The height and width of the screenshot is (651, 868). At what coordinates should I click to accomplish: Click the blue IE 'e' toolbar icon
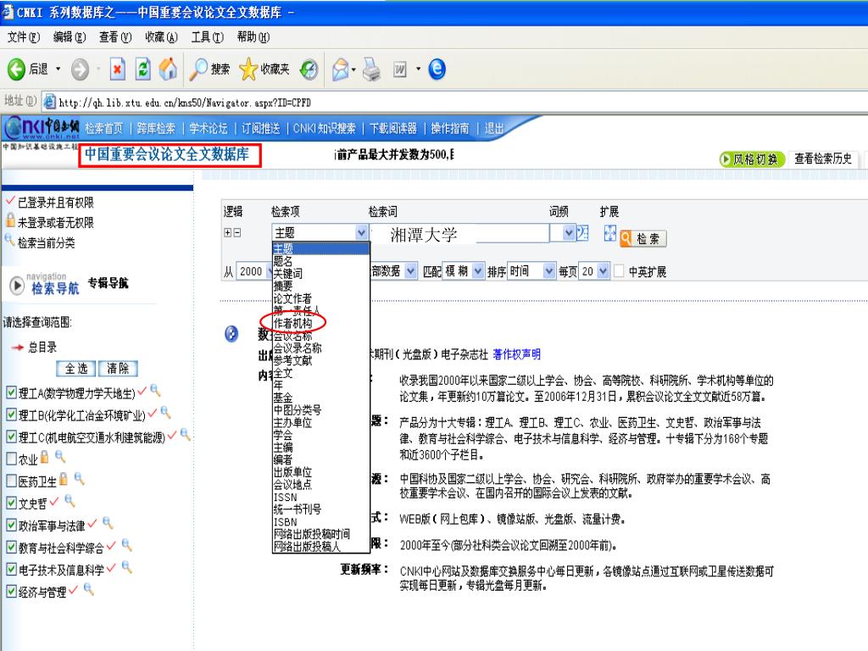(x=437, y=70)
